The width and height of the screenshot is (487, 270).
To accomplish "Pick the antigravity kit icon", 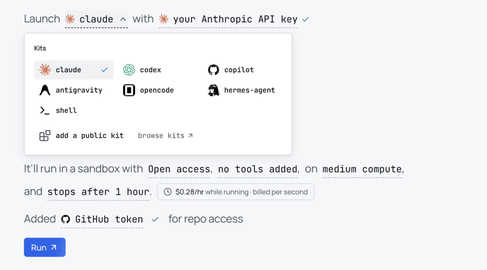I will (45, 90).
